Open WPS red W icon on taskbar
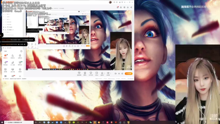This screenshot has width=220, height=124. click(x=116, y=122)
